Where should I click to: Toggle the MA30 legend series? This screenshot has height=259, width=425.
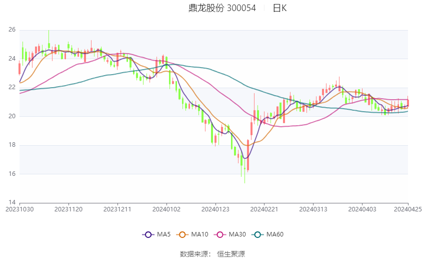(230, 234)
